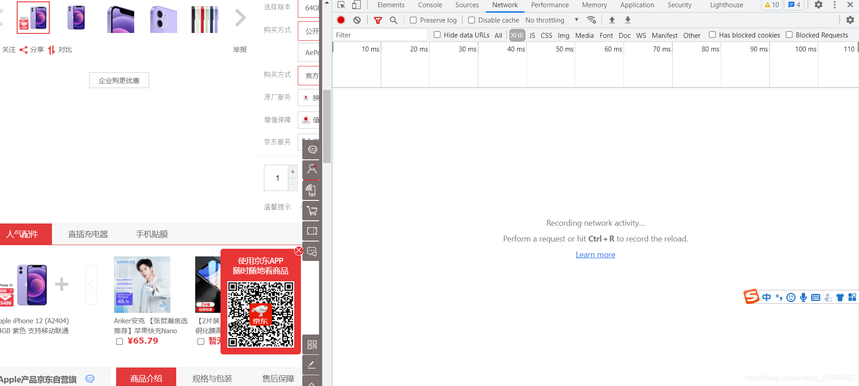Open network conditions wifi icon
This screenshot has width=859, height=386.
591,20
